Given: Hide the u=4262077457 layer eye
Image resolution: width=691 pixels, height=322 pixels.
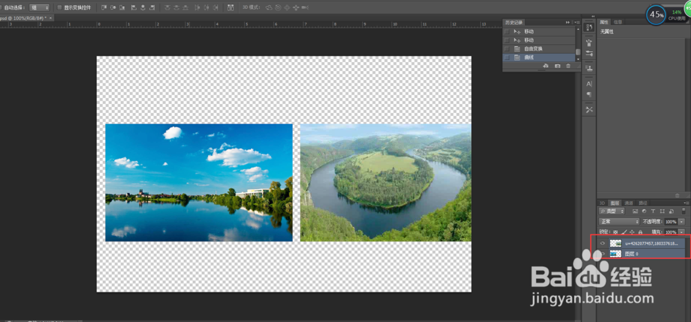Looking at the screenshot, I should 603,243.
